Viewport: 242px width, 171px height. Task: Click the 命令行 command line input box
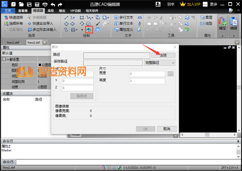(121, 162)
